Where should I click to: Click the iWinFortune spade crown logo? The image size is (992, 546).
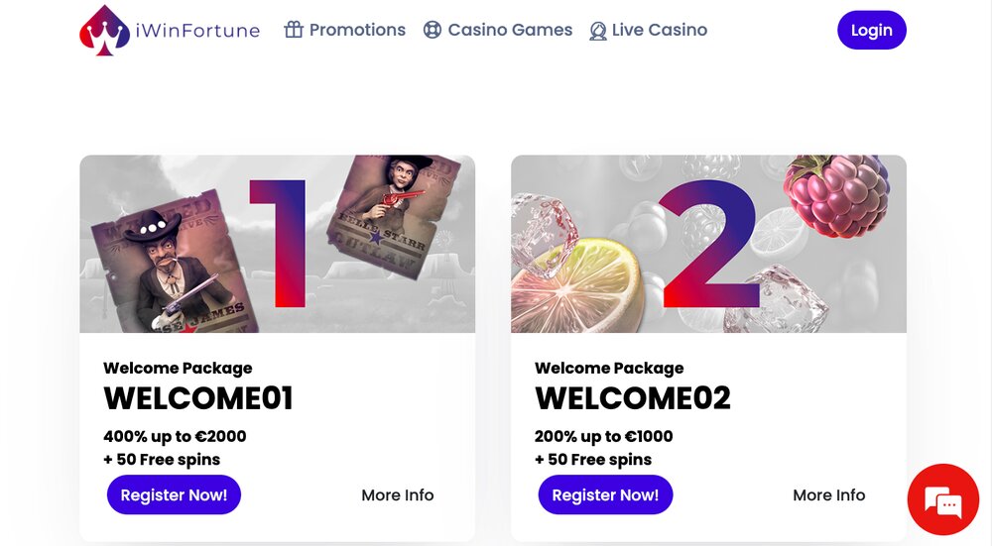(104, 30)
